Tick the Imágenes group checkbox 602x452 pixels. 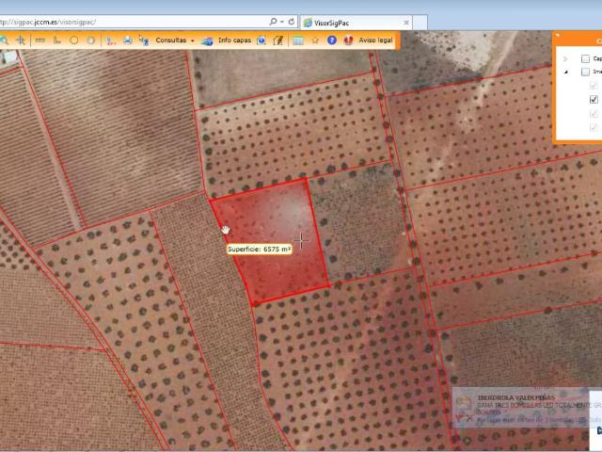[x=585, y=72]
